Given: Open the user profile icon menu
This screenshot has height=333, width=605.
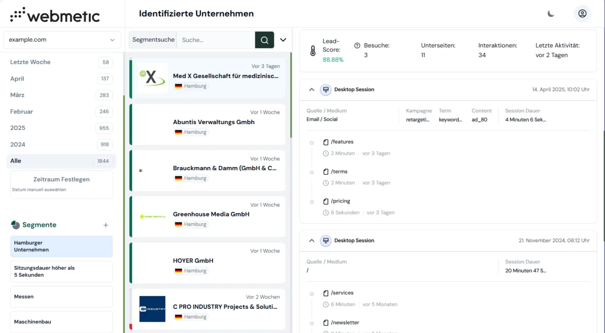Looking at the screenshot, I should pos(582,14).
